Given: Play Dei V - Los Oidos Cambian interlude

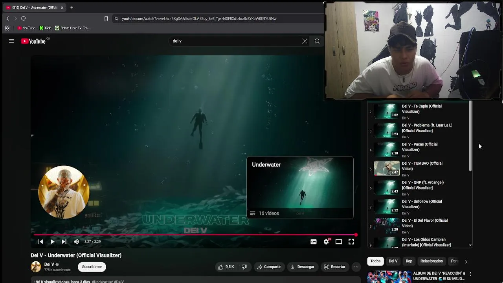Looking at the screenshot, I should tap(419, 242).
